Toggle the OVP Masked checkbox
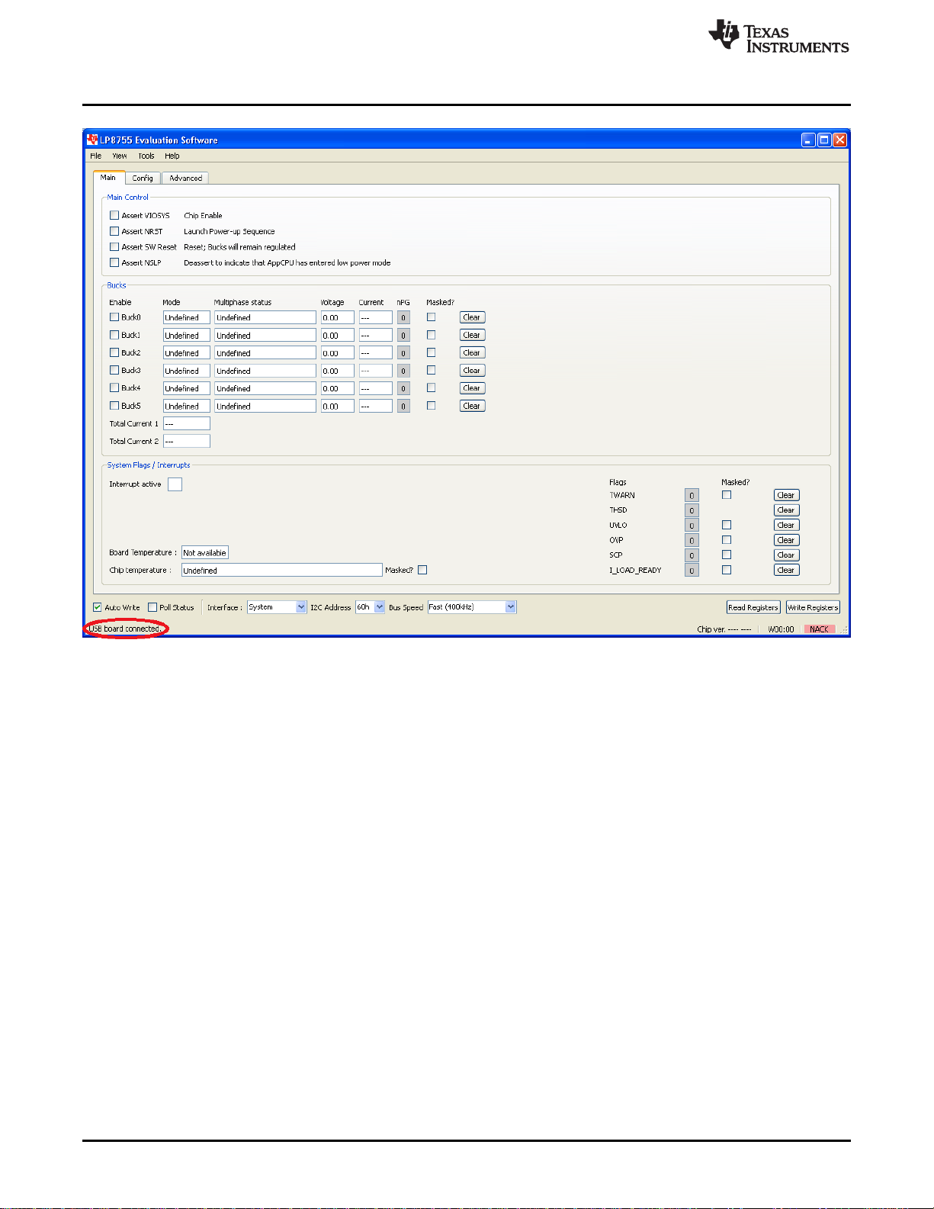 tap(727, 539)
